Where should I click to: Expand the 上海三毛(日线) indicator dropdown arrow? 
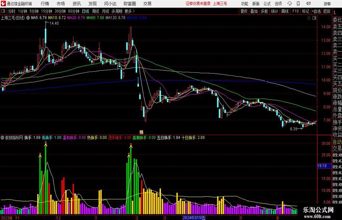(x=28, y=18)
